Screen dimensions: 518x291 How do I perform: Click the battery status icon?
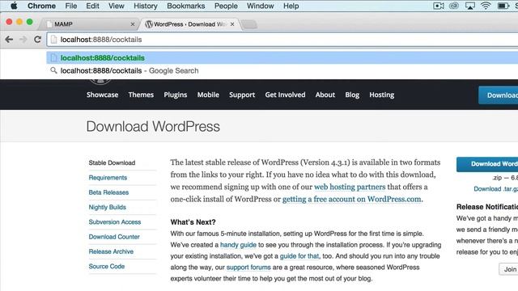point(503,6)
